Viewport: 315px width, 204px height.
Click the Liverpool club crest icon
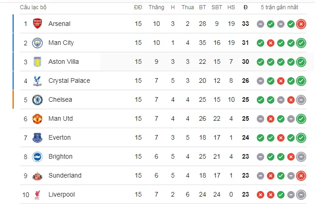click(x=37, y=194)
